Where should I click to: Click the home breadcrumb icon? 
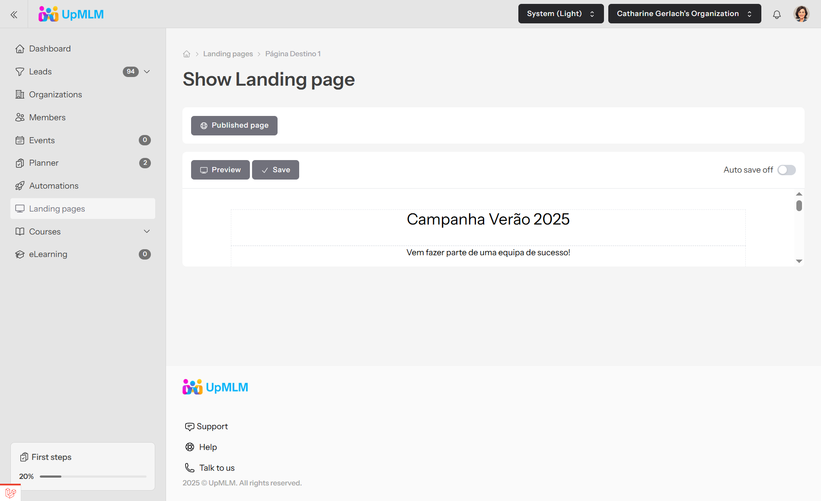point(187,54)
